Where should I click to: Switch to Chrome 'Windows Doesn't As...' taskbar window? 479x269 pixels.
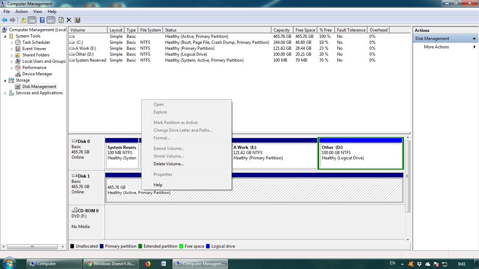(111, 264)
